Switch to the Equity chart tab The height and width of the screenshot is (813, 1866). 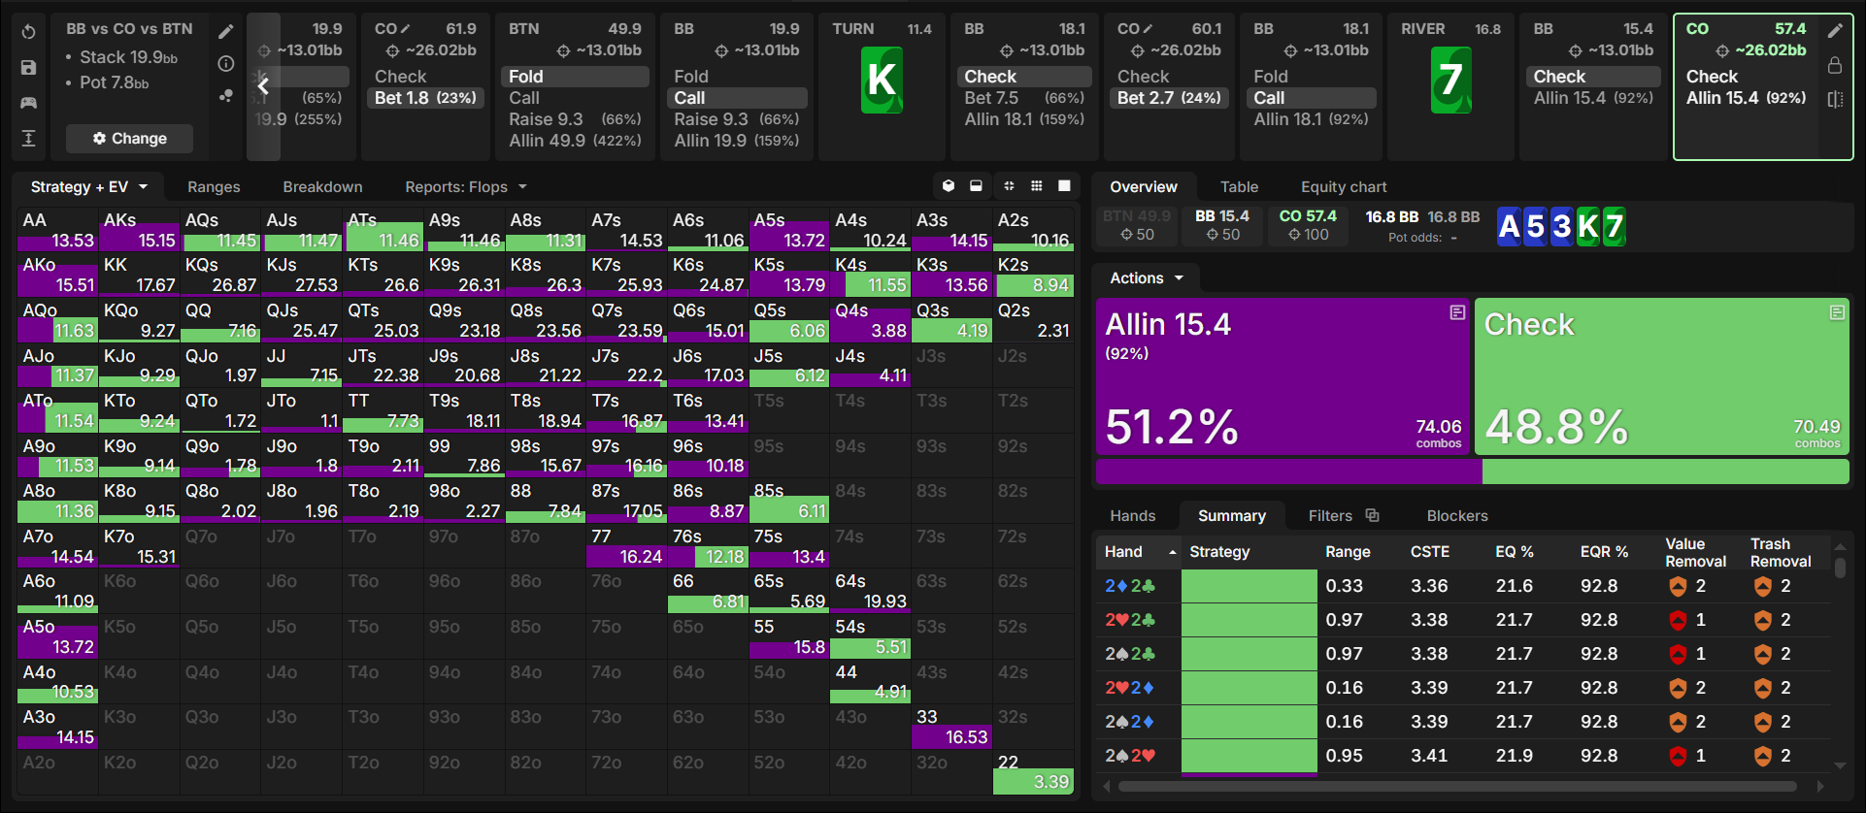point(1344,186)
